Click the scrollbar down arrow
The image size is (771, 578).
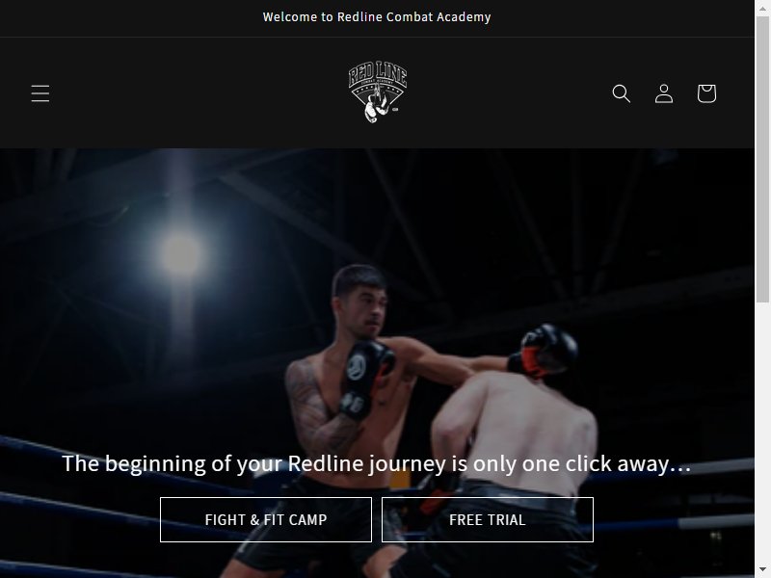[x=762, y=572]
